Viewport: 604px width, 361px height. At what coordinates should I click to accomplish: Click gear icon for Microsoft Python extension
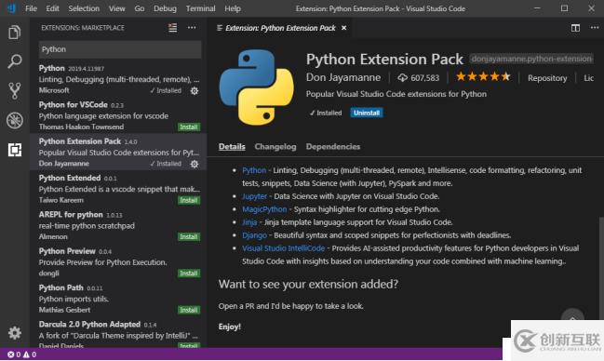point(195,90)
